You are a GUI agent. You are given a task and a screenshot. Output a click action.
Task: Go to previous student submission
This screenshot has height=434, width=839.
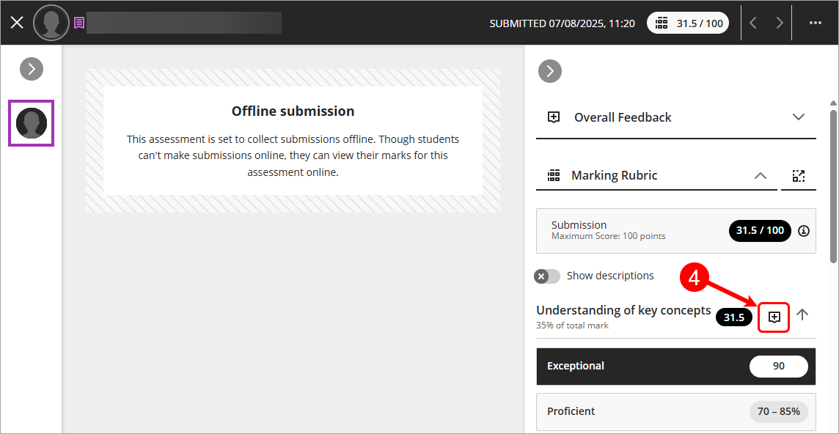click(x=753, y=23)
